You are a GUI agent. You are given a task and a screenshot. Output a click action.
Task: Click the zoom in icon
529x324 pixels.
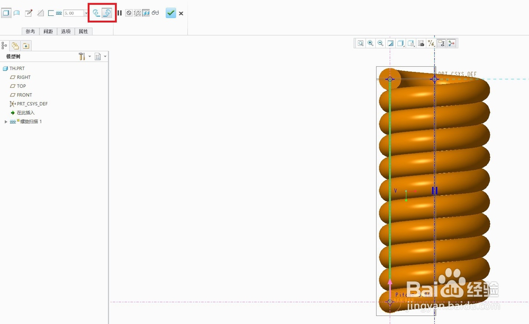point(370,43)
